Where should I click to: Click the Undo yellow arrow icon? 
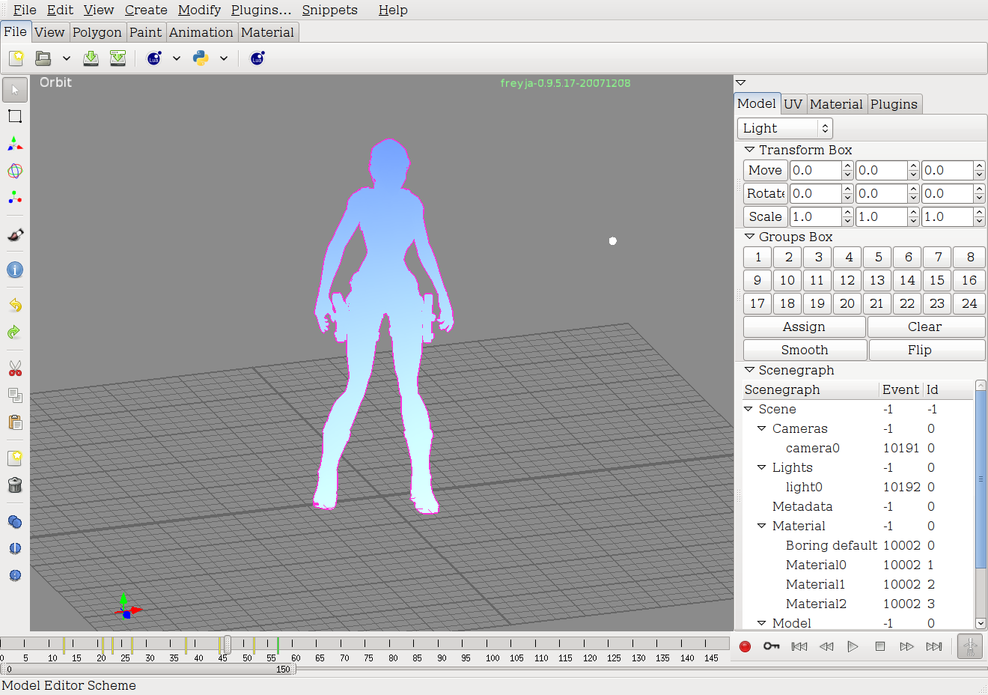[x=15, y=305]
